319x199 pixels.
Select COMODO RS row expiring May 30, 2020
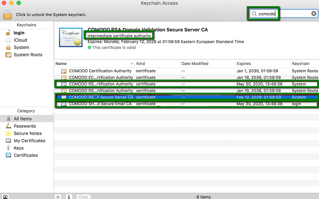[187, 84]
